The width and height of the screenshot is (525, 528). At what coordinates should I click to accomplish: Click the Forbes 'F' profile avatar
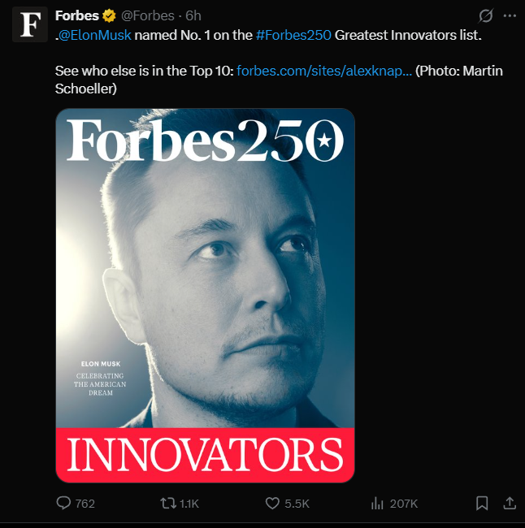pyautogui.click(x=29, y=24)
